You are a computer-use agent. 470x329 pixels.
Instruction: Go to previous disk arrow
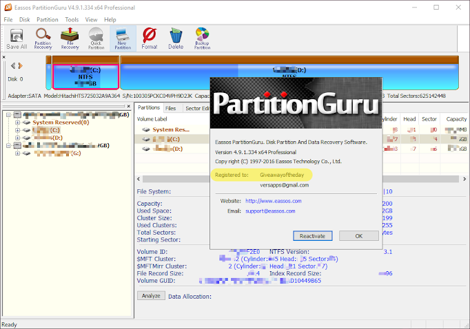13,65
